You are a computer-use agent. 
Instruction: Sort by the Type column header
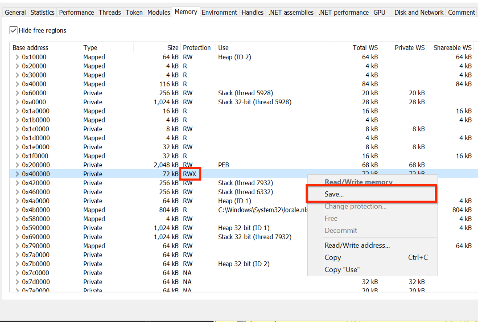[107, 47]
